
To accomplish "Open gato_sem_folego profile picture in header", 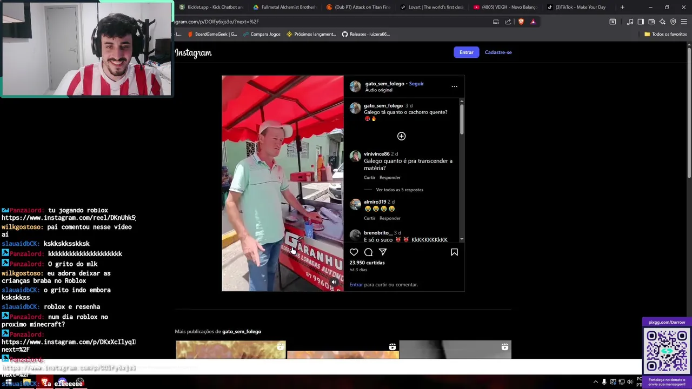I will point(355,86).
